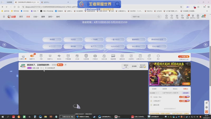Viewport: 211px width, 119px height.
Task: Click the 一番少侠29 streamer pill button
Action: point(115,39)
